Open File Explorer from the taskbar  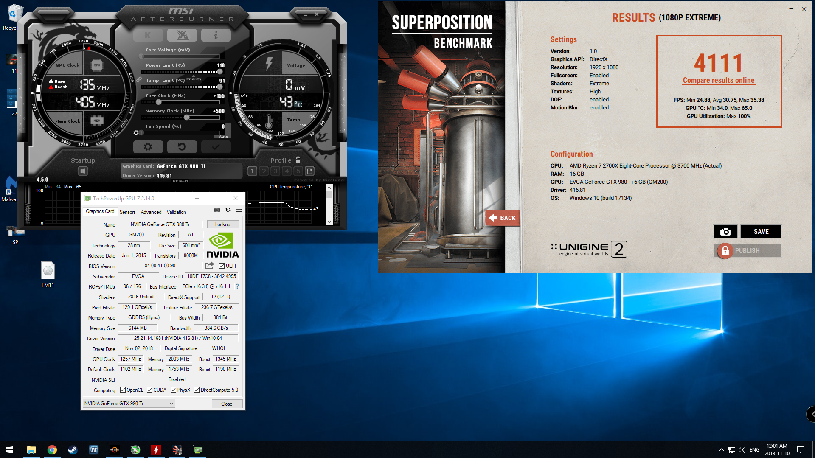(31, 450)
